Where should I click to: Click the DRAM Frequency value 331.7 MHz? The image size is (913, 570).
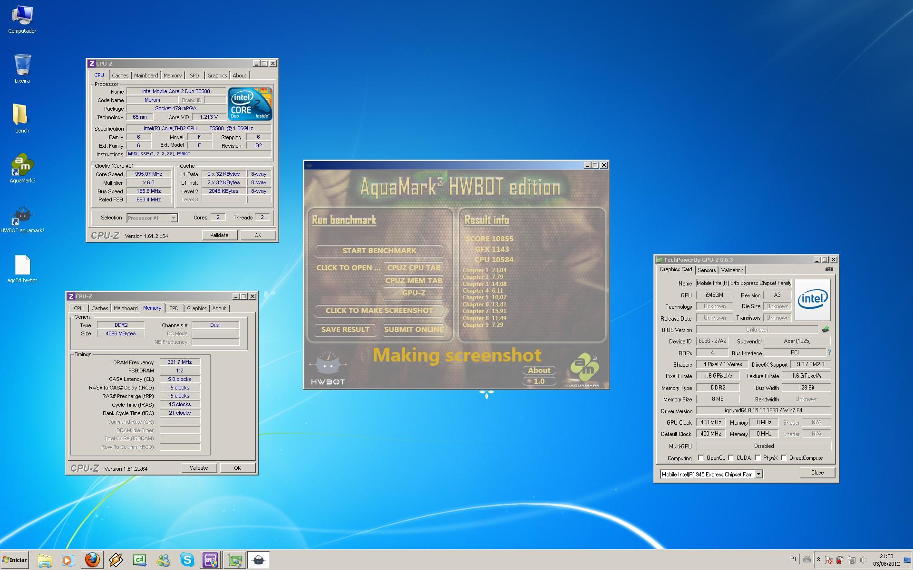tap(180, 362)
